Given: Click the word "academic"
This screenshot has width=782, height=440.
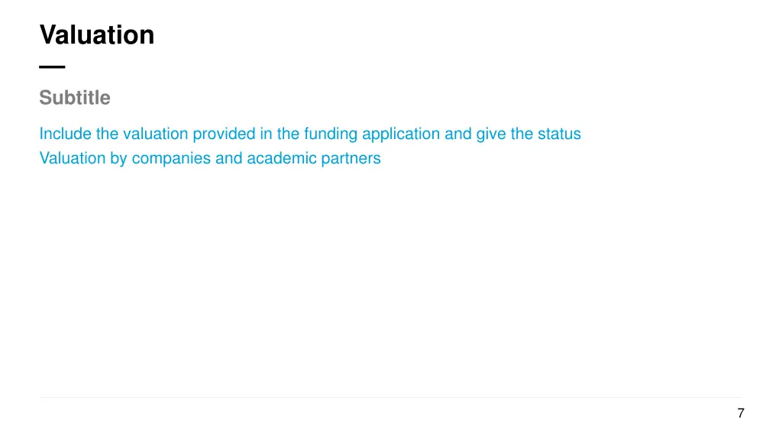Looking at the screenshot, I should click(282, 158).
